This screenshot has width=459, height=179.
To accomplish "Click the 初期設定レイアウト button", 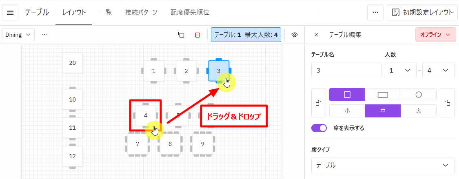I will [x=422, y=12].
